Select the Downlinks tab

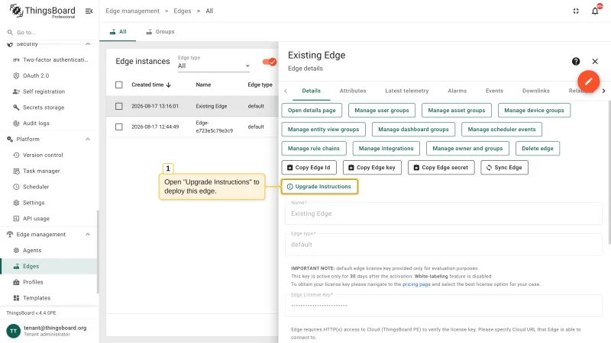click(536, 91)
